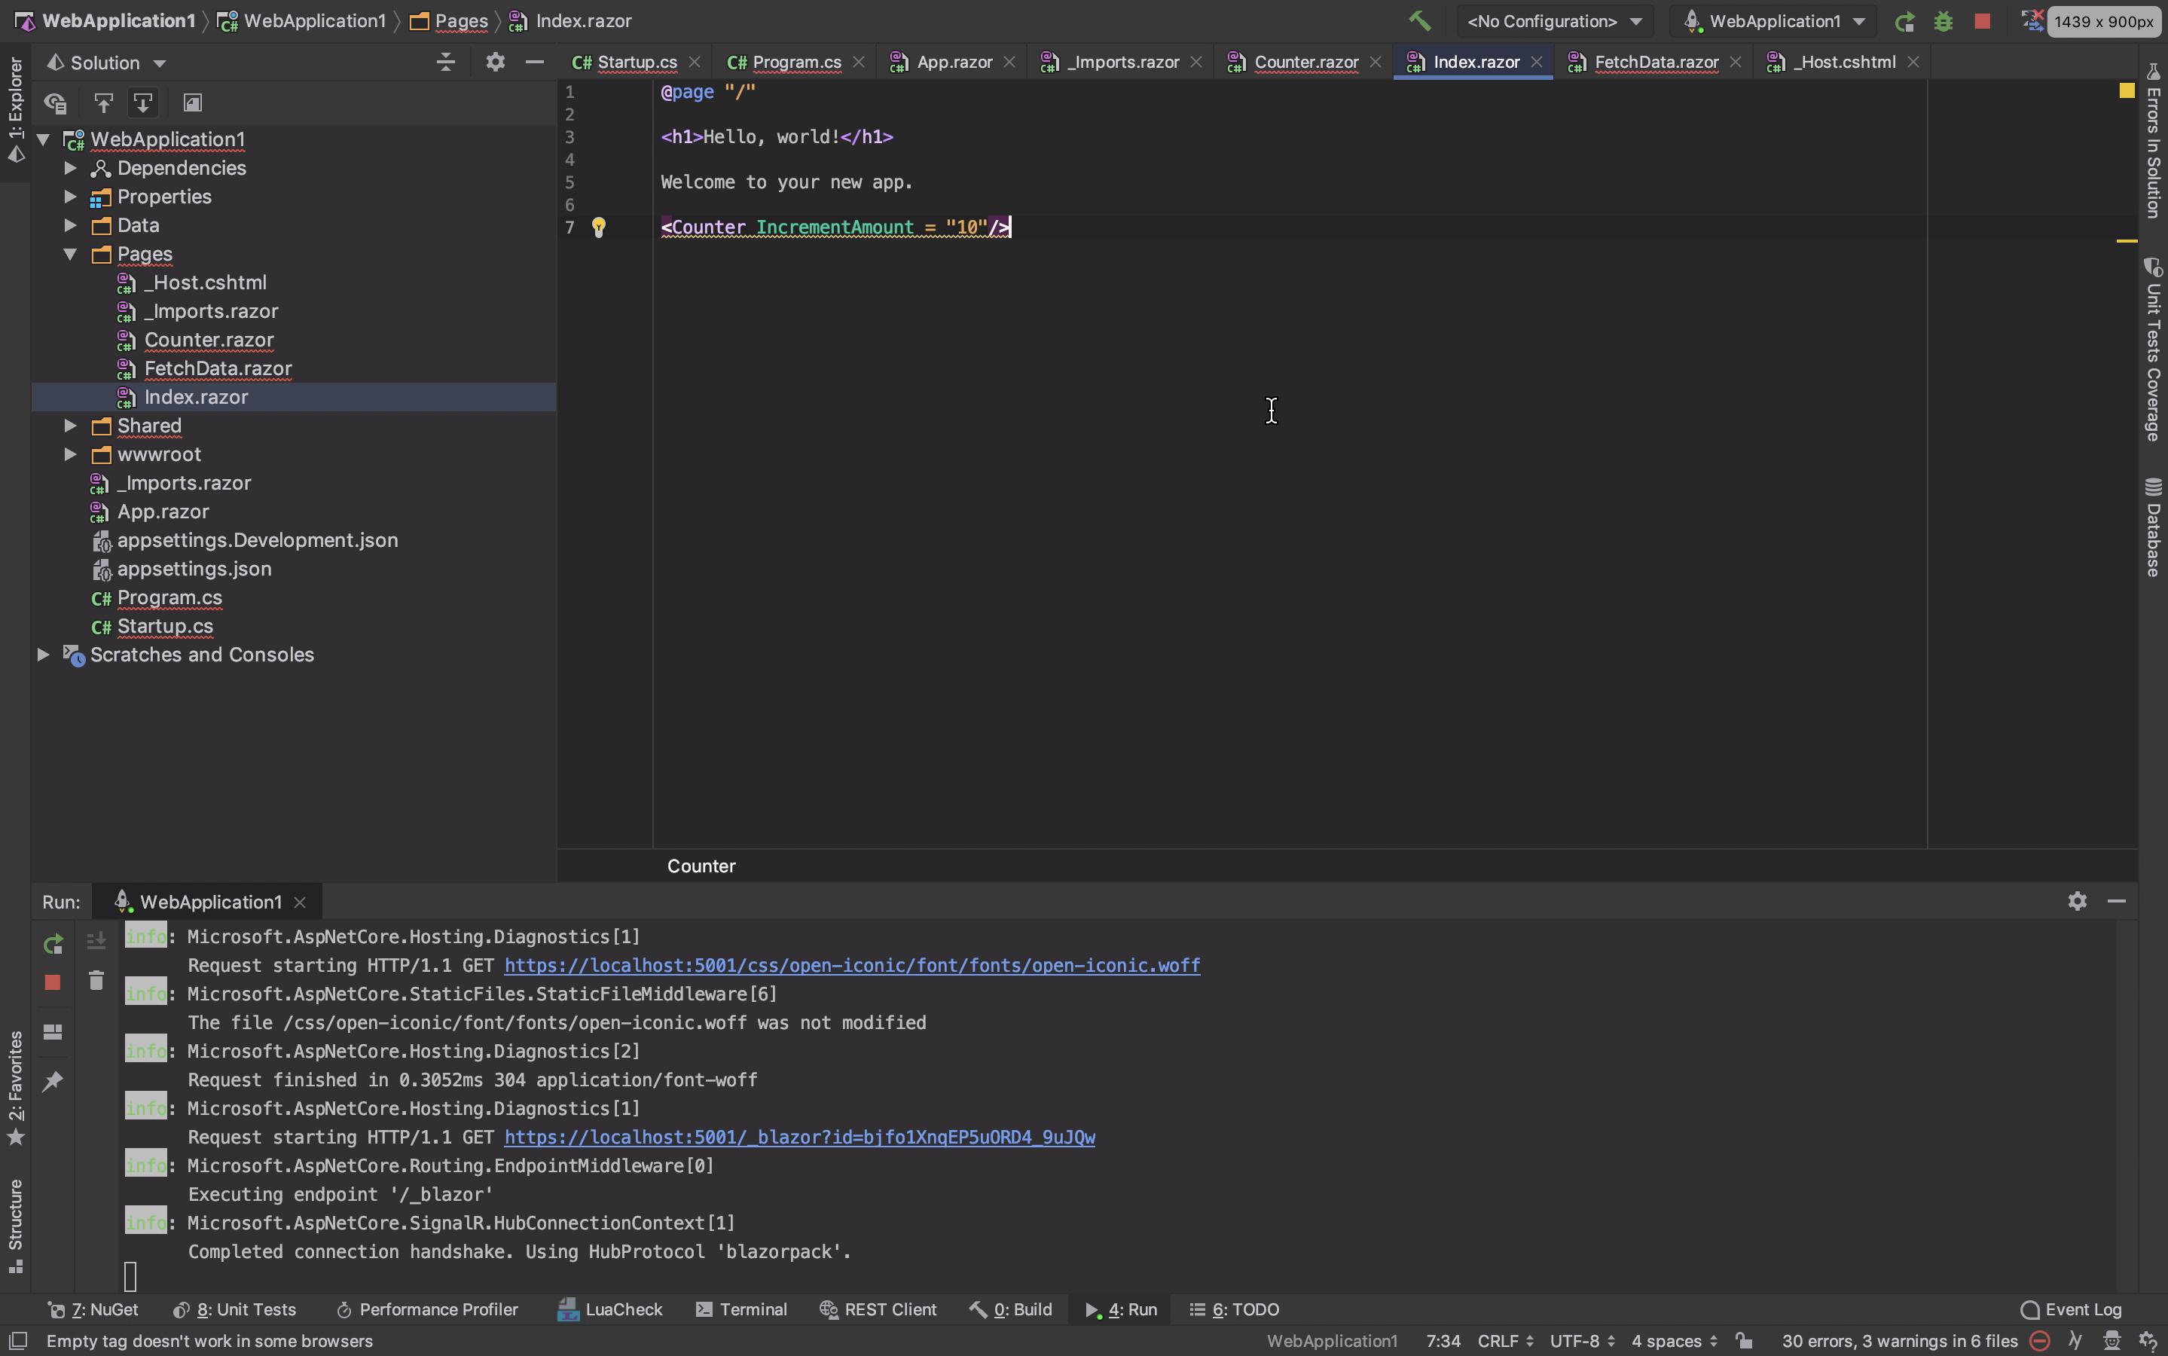This screenshot has height=1356, width=2168.
Task: Close the Index.razor editor tab
Action: [x=1536, y=62]
